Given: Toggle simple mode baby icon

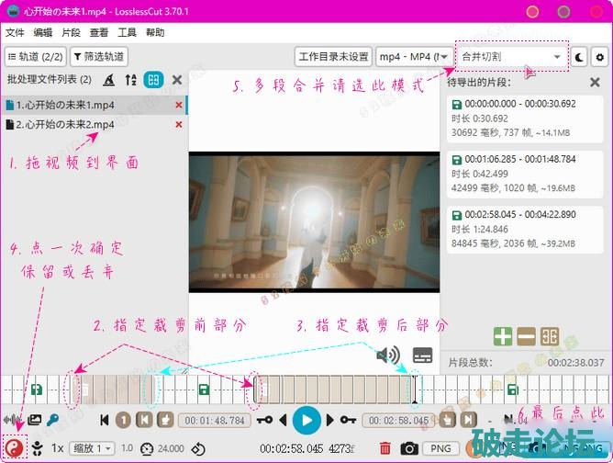Looking at the screenshot, I should coord(37,448).
